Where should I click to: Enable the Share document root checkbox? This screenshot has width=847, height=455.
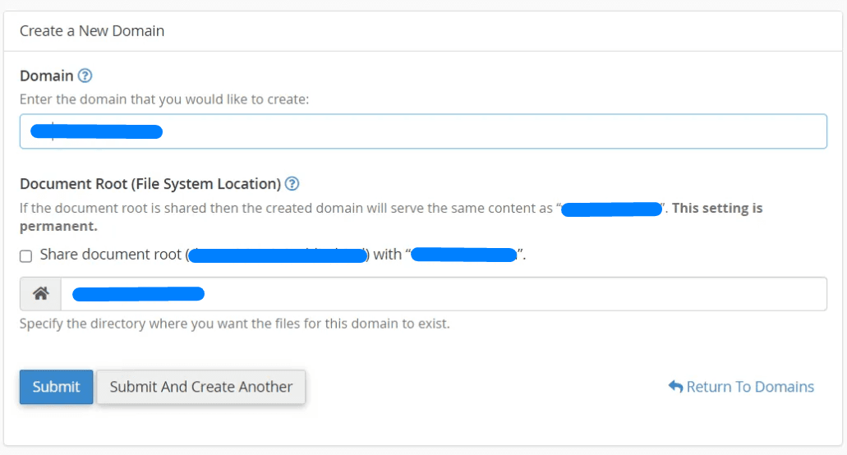(x=26, y=256)
